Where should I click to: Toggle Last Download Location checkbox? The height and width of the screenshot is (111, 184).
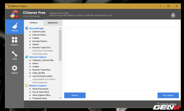coord(30,76)
